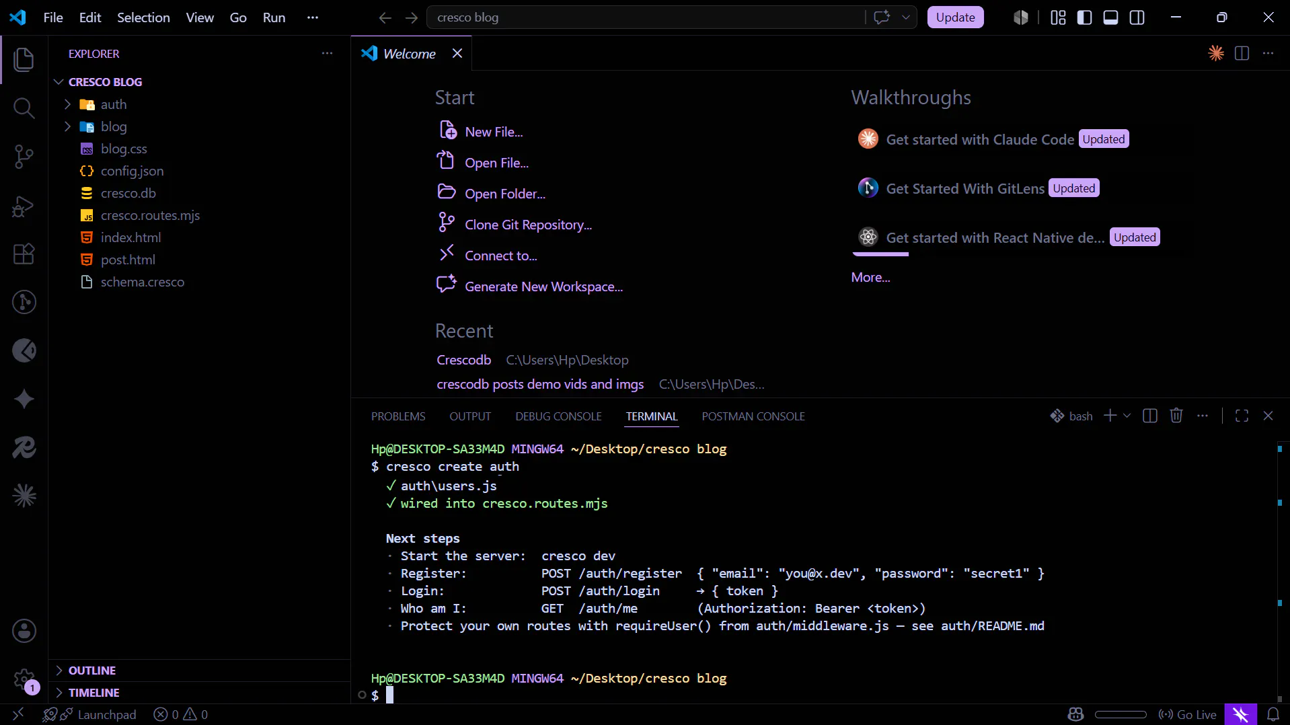Click Clone Git Repository... link
The height and width of the screenshot is (725, 1290).
529,225
